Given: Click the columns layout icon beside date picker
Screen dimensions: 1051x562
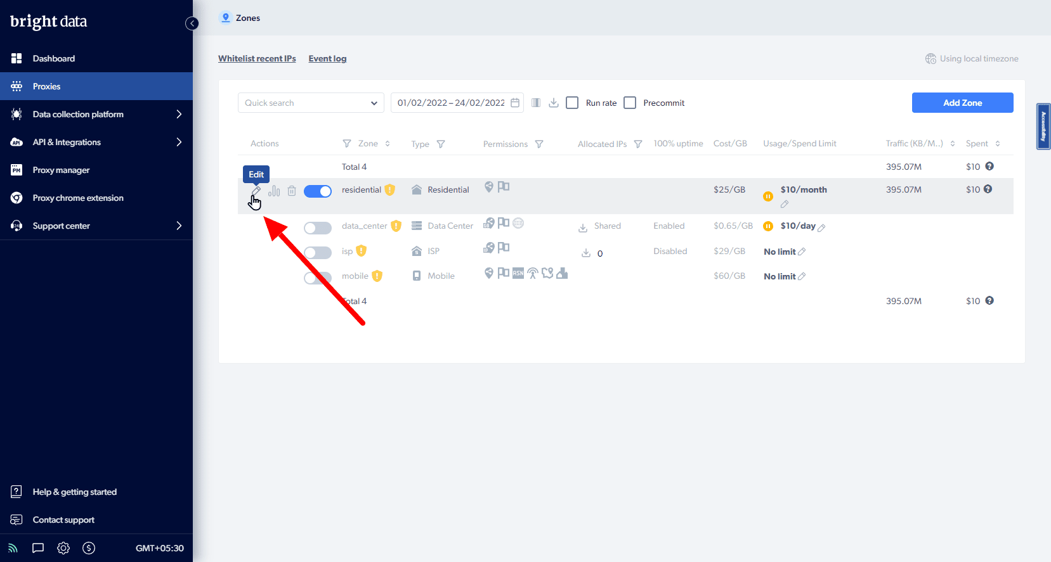Looking at the screenshot, I should point(536,103).
